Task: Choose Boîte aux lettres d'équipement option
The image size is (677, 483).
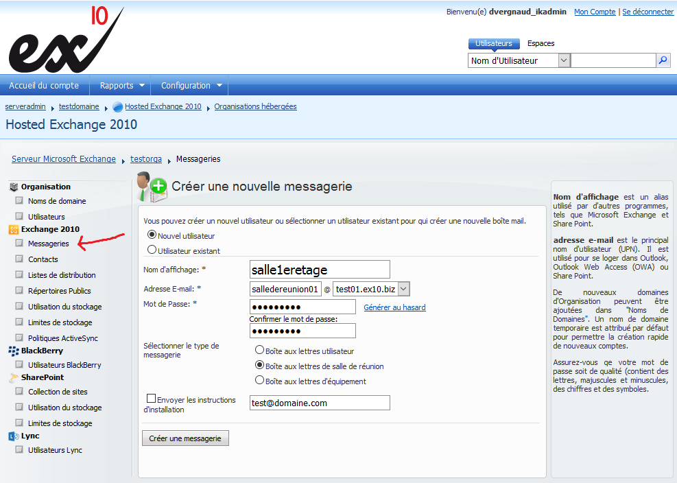Action: 259,380
